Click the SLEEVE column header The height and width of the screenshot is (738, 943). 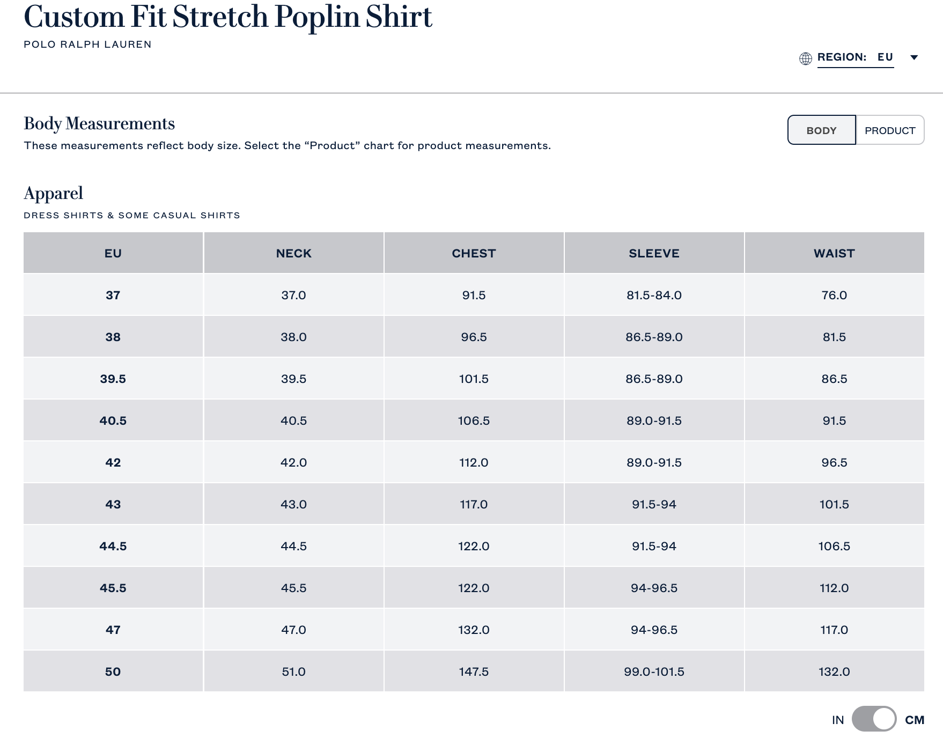pyautogui.click(x=654, y=253)
